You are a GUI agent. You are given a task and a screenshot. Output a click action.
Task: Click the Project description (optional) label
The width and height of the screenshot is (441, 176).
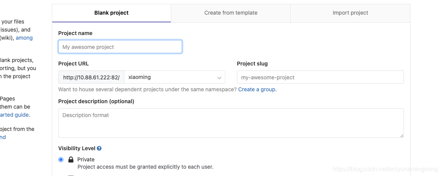[96, 101]
